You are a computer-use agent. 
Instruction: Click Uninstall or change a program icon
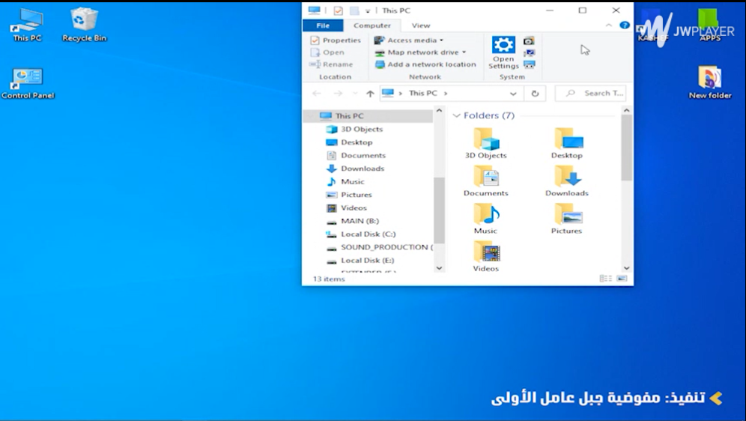[x=529, y=41]
